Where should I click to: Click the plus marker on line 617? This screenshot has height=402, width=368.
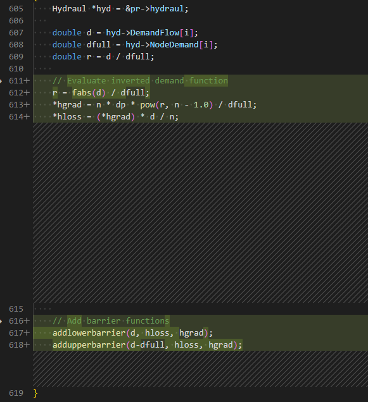(27, 332)
